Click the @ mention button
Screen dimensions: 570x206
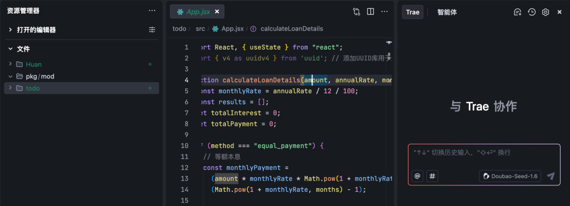pos(417,176)
